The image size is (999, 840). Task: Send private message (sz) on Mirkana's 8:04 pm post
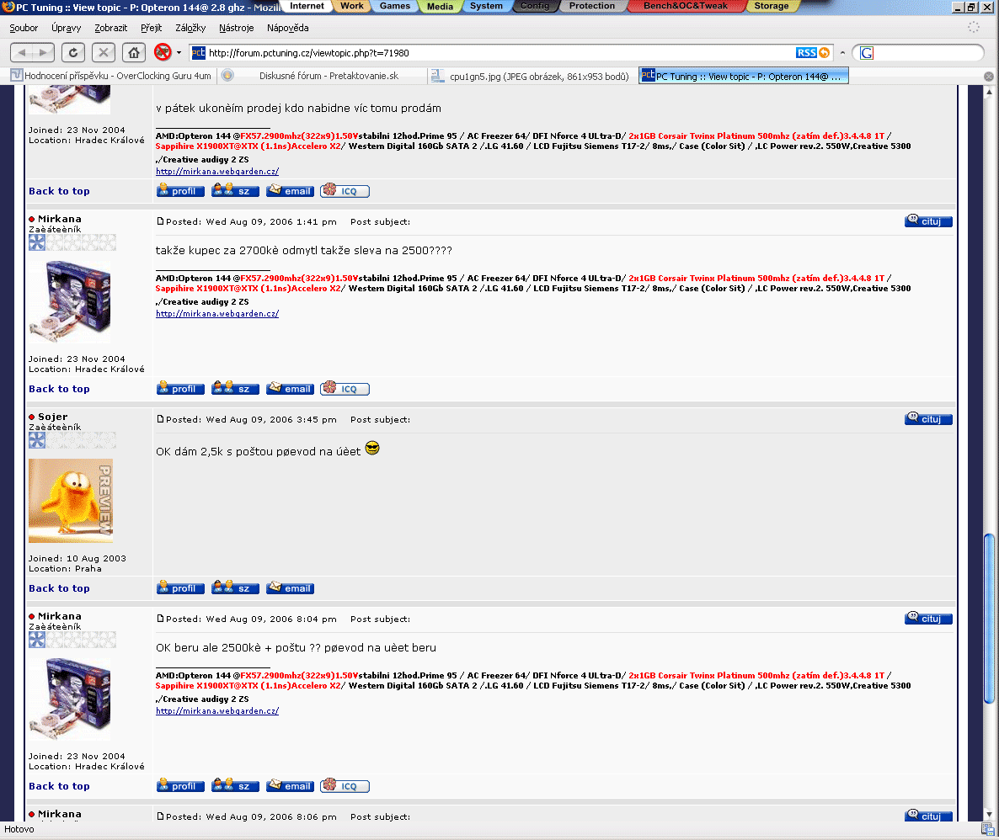point(235,786)
